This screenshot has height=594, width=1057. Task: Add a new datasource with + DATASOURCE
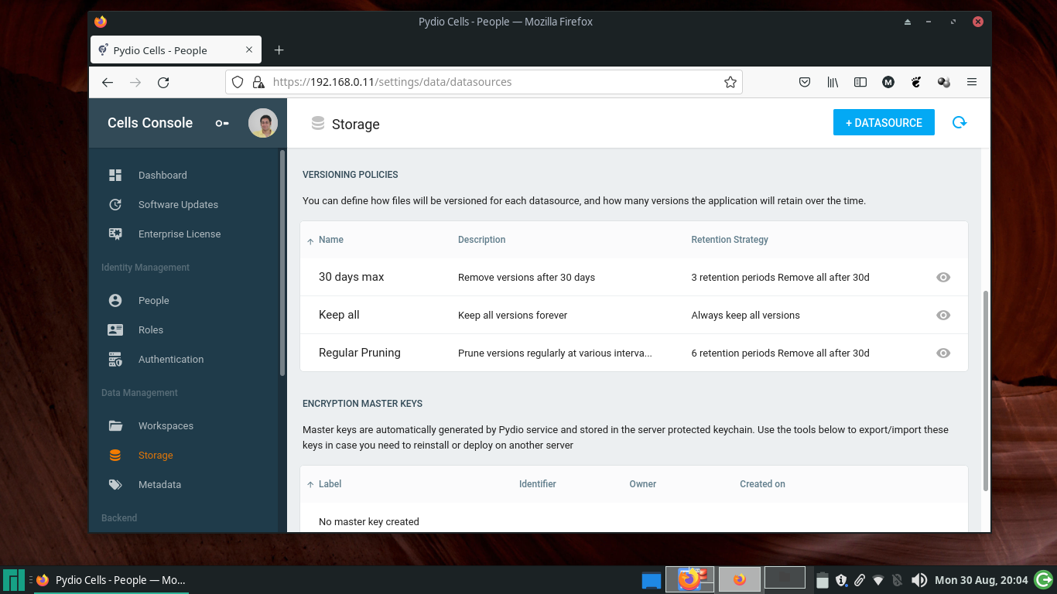pyautogui.click(x=884, y=122)
